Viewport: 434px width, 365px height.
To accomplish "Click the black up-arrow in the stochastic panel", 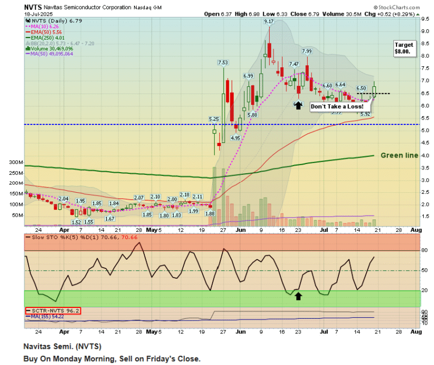I will [298, 296].
